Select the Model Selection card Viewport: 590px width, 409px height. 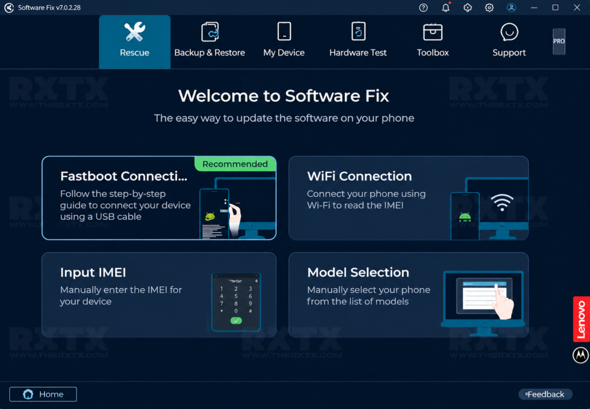coord(409,295)
